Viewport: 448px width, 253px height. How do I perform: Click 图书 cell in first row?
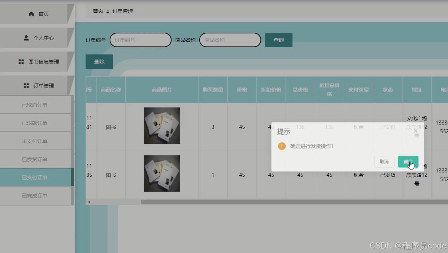111,127
